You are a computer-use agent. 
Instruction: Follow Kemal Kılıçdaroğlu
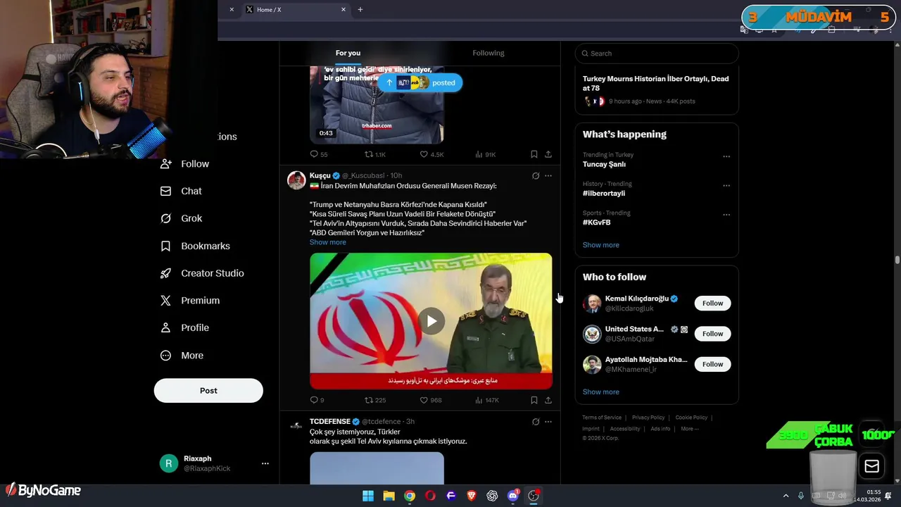click(x=712, y=303)
